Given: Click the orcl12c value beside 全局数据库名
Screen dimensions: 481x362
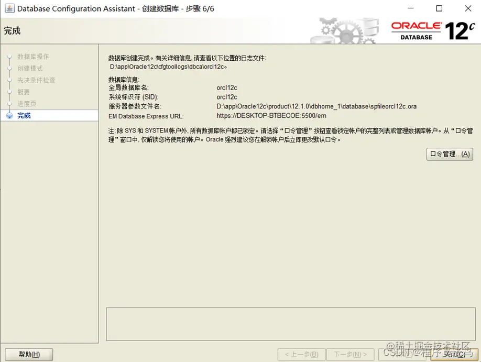Looking at the screenshot, I should tap(227, 87).
